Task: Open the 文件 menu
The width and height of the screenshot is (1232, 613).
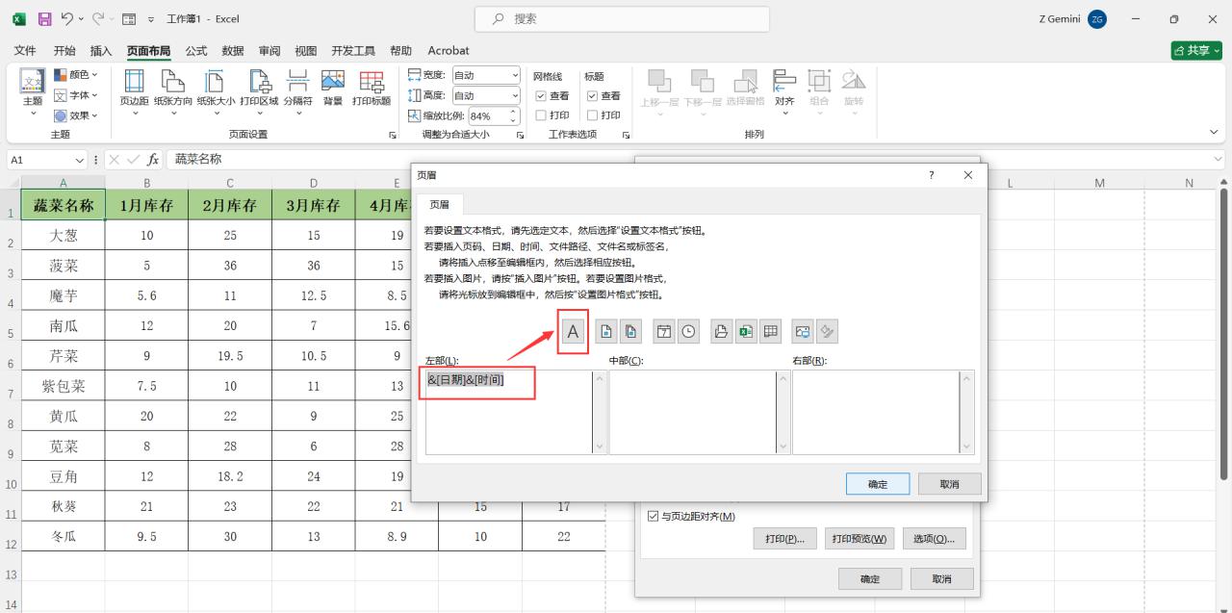Action: tap(25, 50)
